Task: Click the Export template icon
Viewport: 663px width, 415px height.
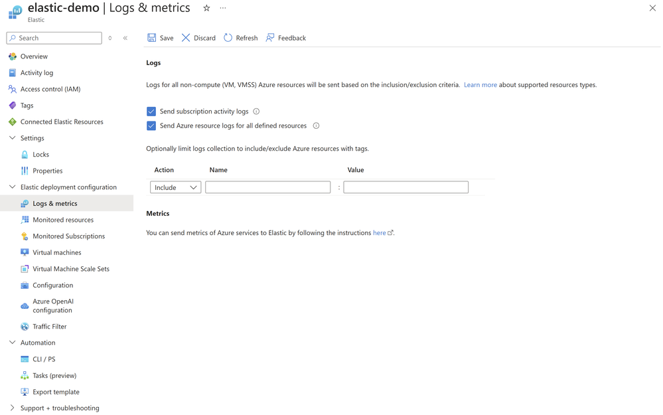Action: click(25, 392)
